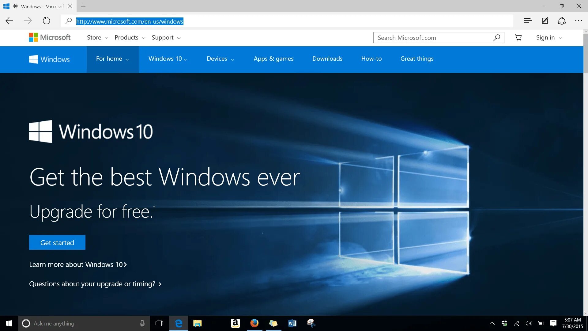Open Firefox from taskbar
The width and height of the screenshot is (588, 331).
point(254,323)
